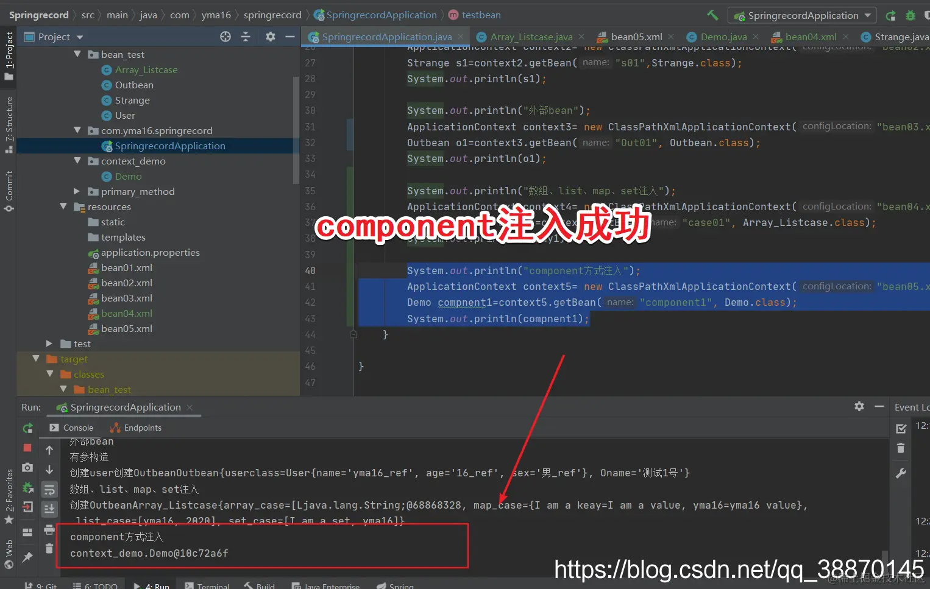Screen dimensions: 930x589
Task: Open the Favorites tool window side tab
Action: [9, 496]
